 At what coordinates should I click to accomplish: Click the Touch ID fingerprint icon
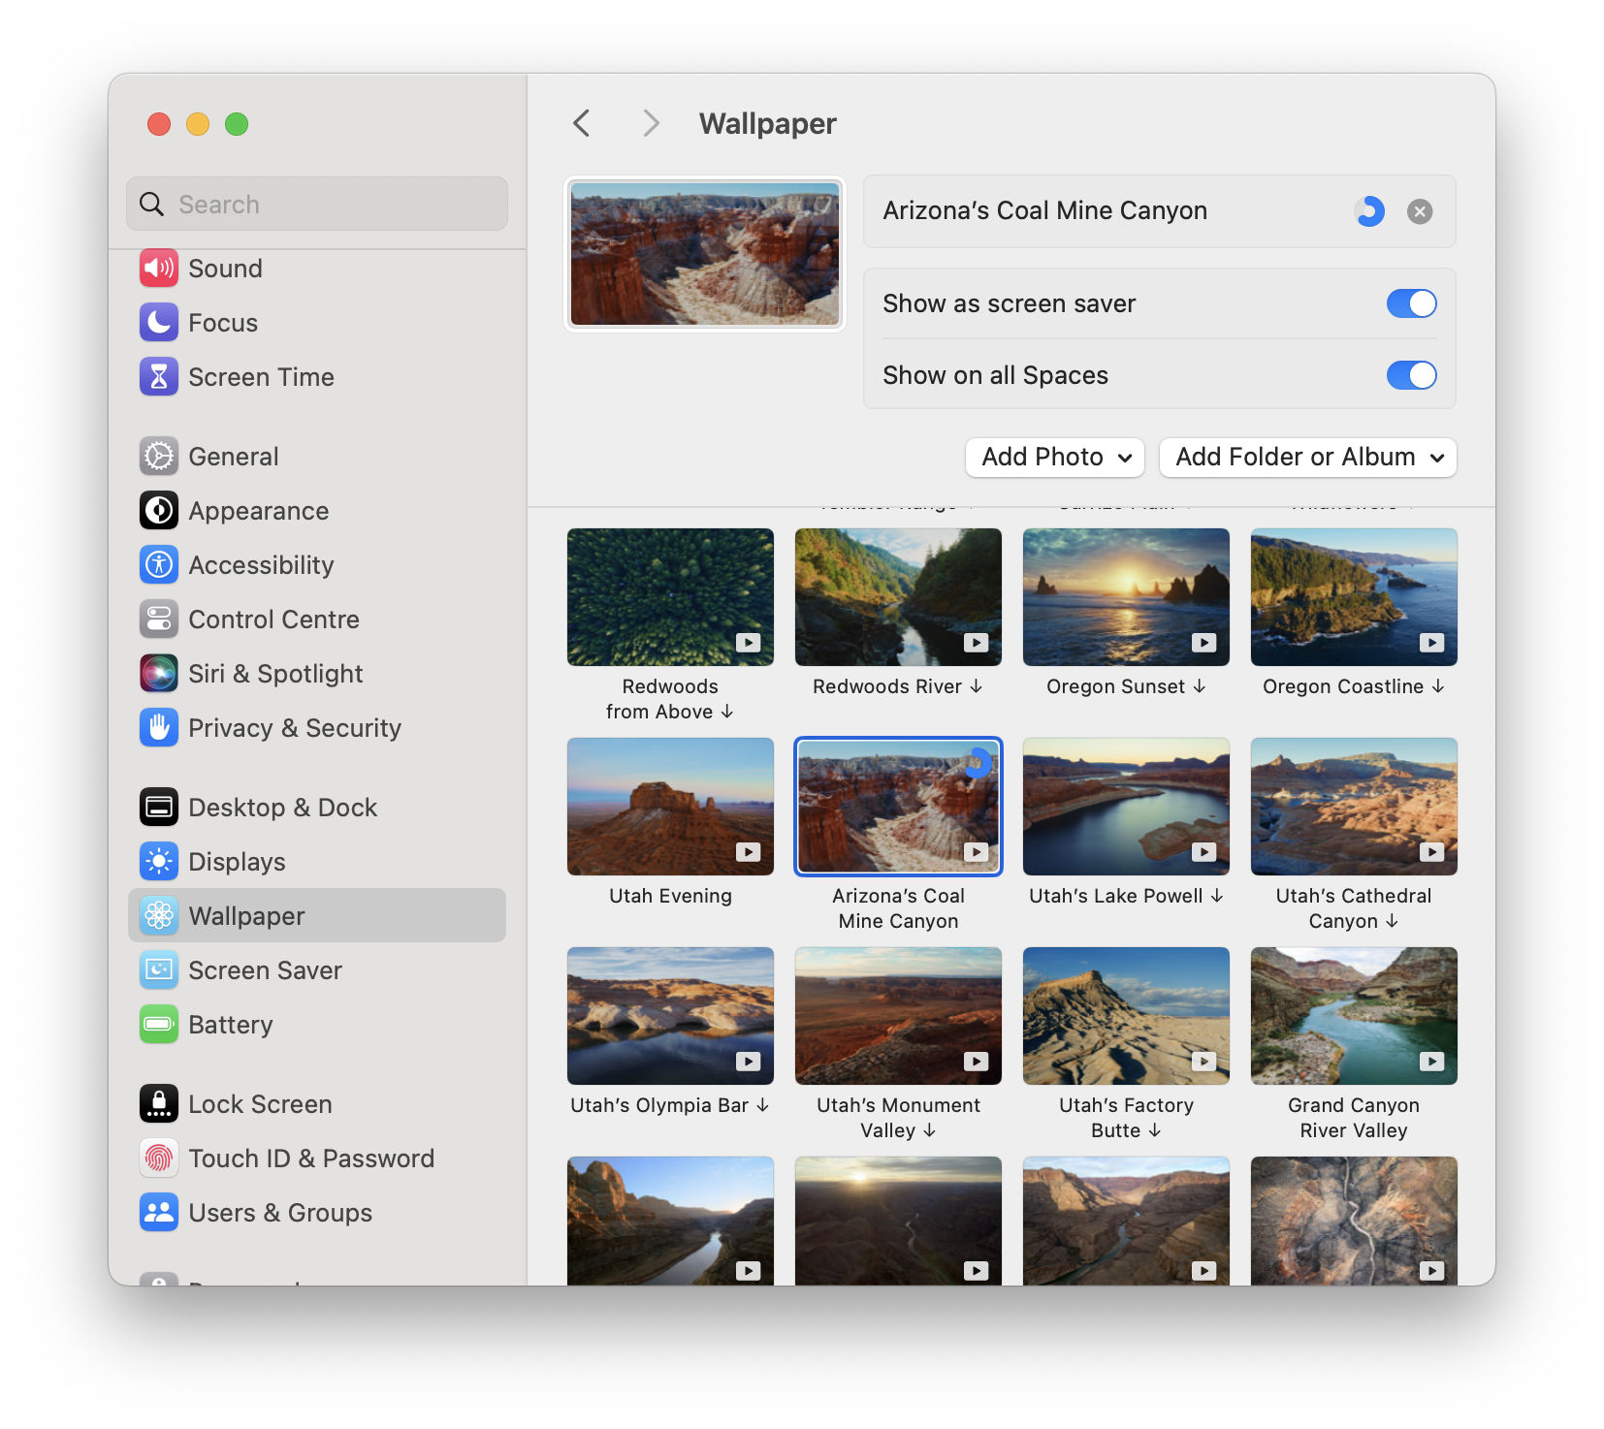pos(159,1159)
